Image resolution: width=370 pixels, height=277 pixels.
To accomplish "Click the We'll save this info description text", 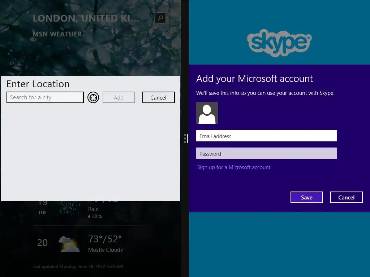I will 265,93.
